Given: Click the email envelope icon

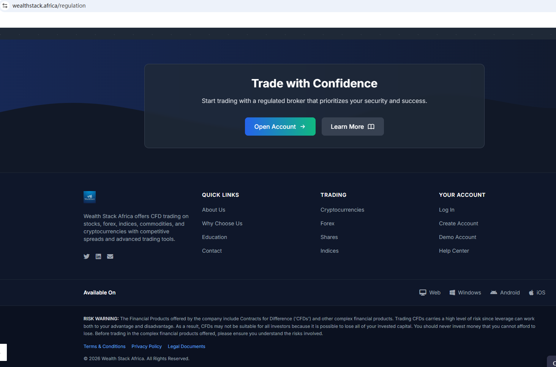Looking at the screenshot, I should pyautogui.click(x=110, y=256).
